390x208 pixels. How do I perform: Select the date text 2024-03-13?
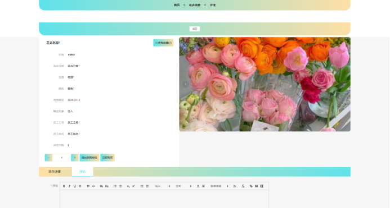(x=74, y=100)
